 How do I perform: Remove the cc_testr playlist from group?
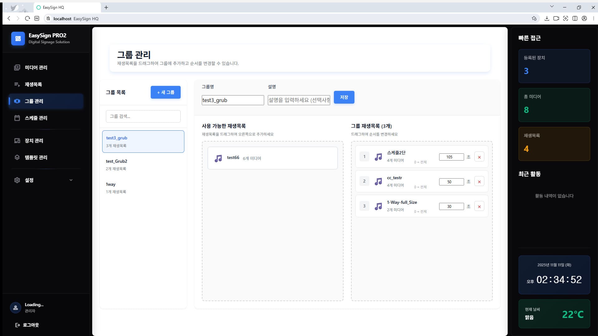pyautogui.click(x=479, y=182)
